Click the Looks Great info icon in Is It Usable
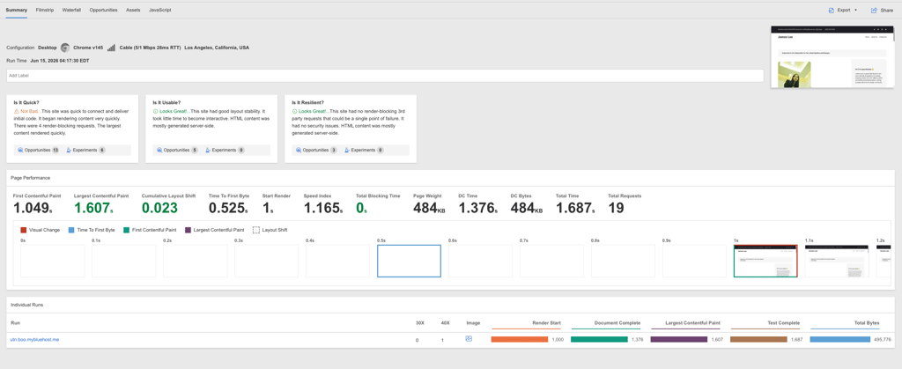 coord(155,111)
